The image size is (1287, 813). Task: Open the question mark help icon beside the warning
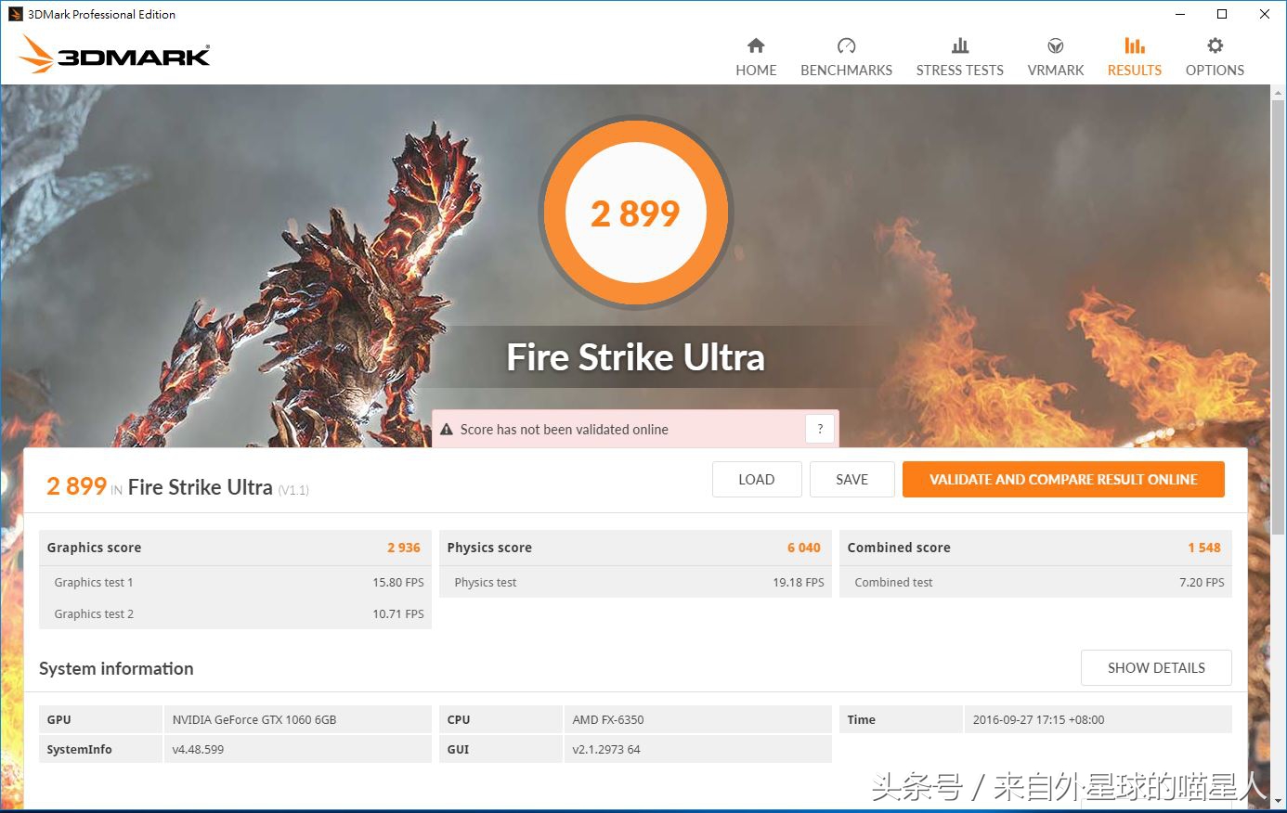coord(819,429)
